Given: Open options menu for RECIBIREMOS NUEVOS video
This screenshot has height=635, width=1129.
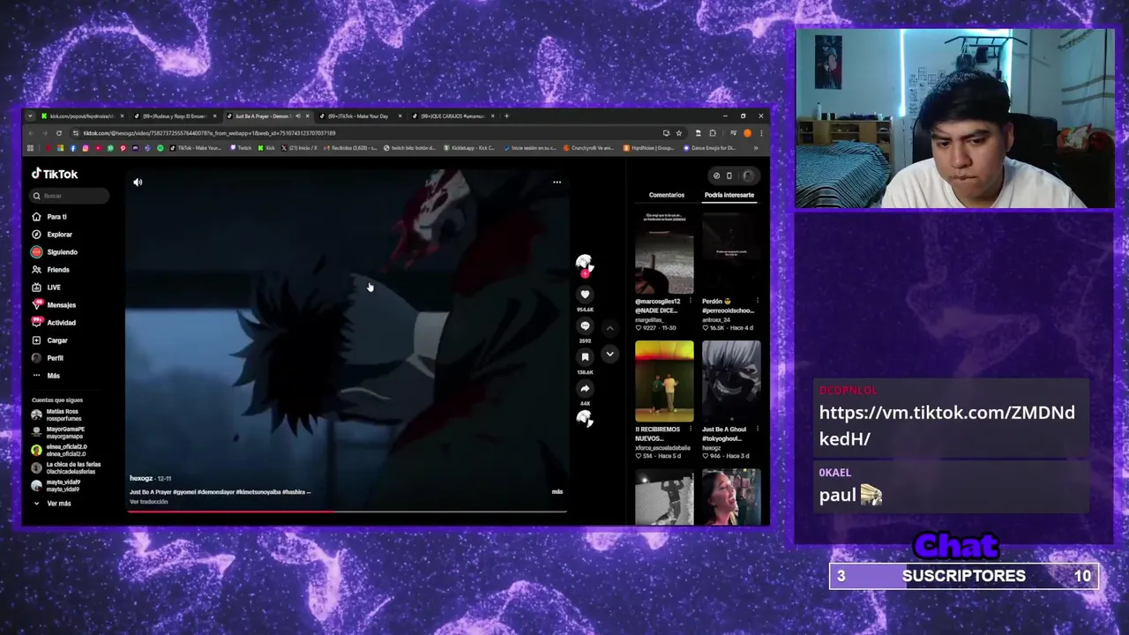Looking at the screenshot, I should 691,430.
